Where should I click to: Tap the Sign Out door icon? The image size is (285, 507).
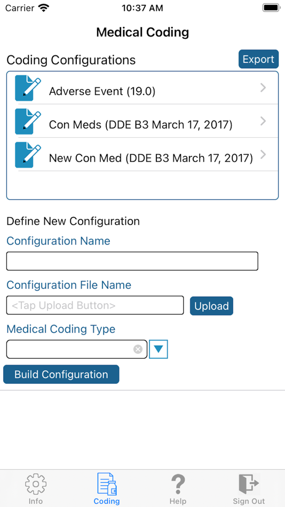[x=249, y=484]
